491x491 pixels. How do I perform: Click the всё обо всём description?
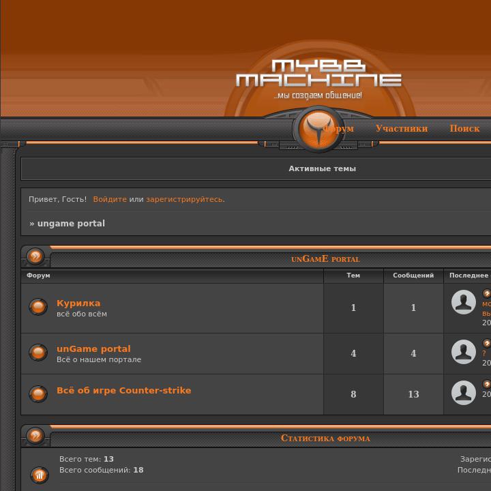(82, 314)
